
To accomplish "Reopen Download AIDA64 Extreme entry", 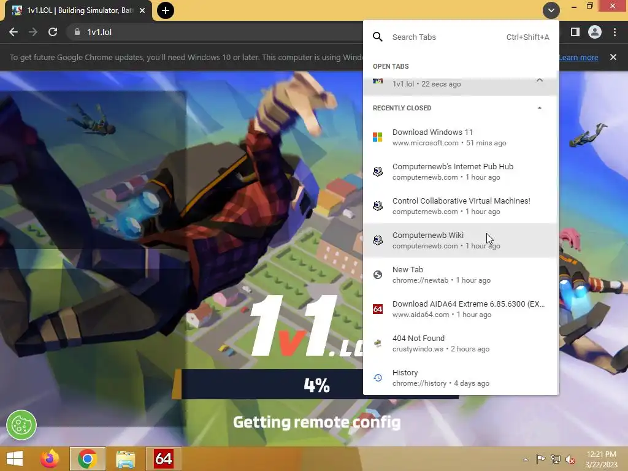I will (x=460, y=309).
